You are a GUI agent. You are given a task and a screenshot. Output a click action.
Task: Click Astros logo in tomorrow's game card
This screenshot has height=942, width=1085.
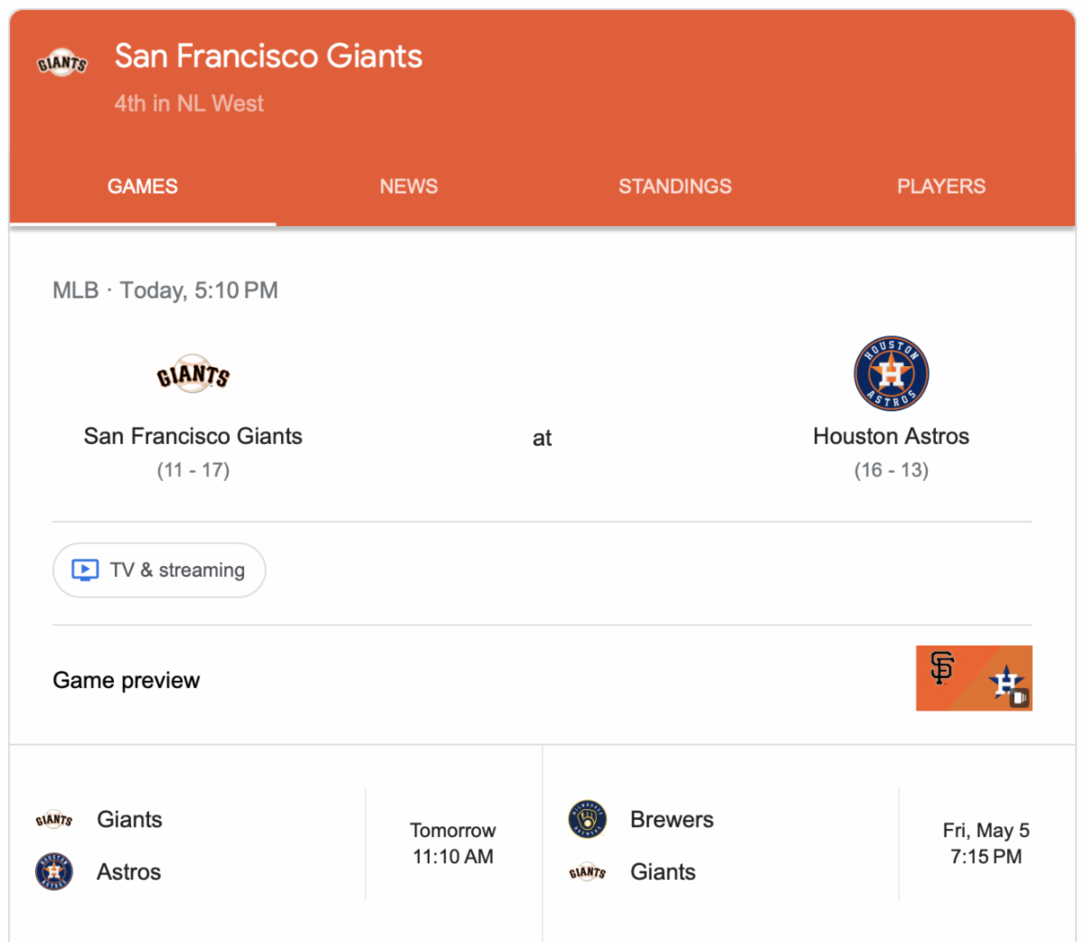[x=54, y=871]
